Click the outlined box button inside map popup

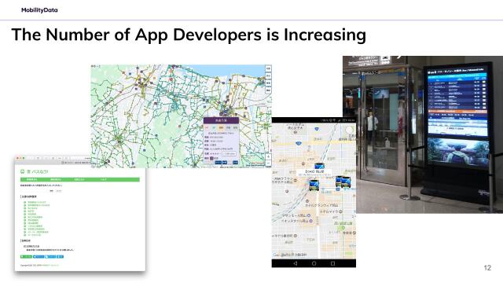pos(229,154)
